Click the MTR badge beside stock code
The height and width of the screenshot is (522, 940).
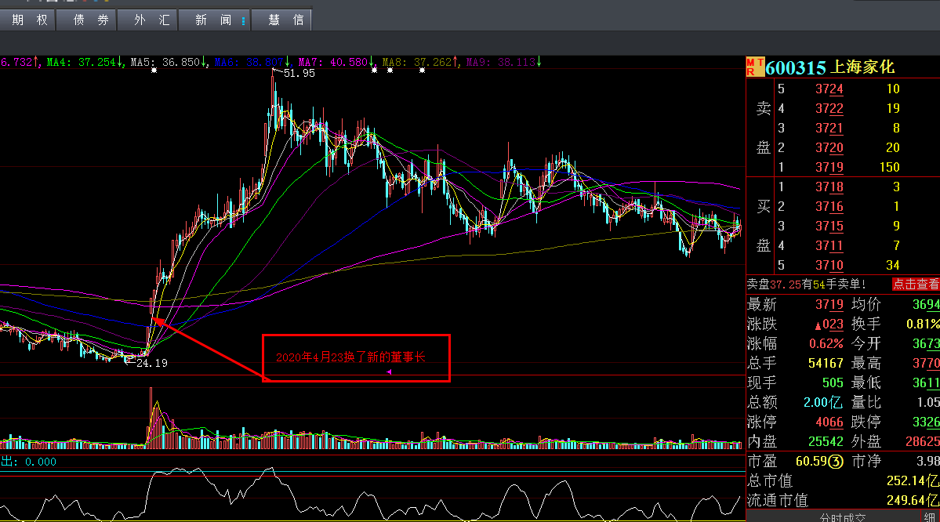(755, 67)
